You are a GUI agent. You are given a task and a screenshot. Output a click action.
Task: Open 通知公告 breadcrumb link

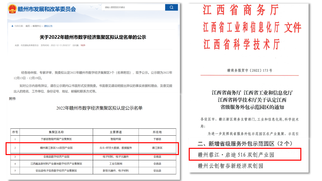click(48, 26)
